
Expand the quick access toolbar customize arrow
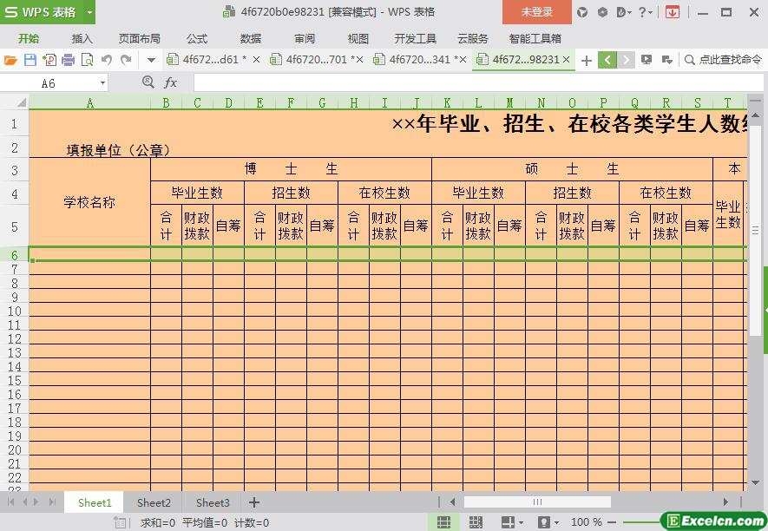(151, 60)
